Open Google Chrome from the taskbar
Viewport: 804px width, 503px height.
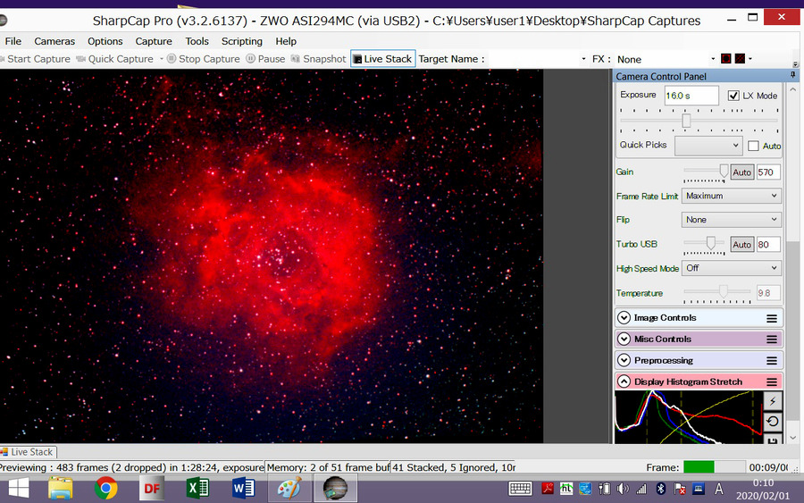point(106,488)
